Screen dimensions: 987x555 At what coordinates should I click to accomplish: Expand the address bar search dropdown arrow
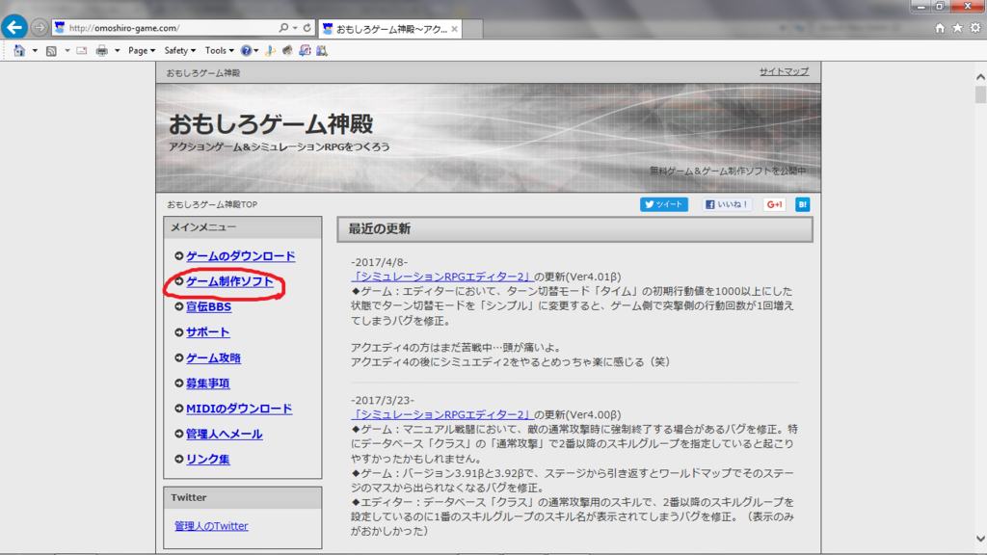click(295, 28)
